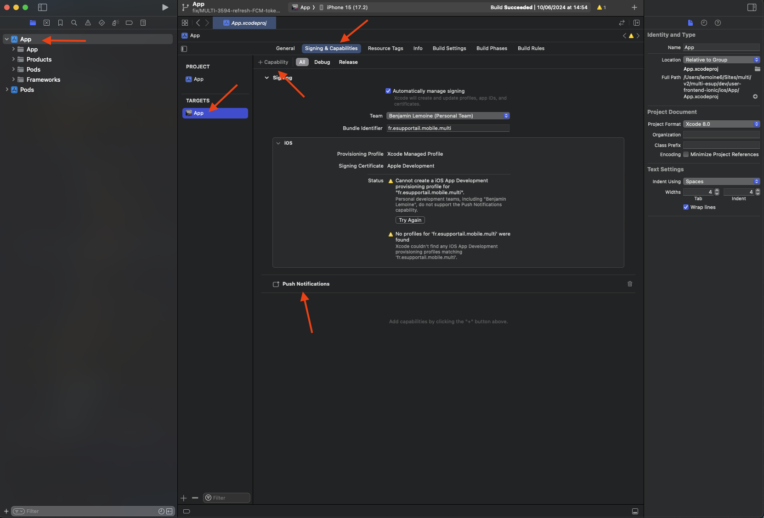Hide the left navigator sidebar
The width and height of the screenshot is (764, 518).
[42, 7]
